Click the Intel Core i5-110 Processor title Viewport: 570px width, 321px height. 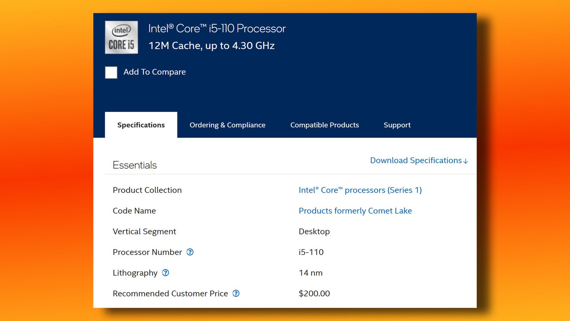pos(217,29)
